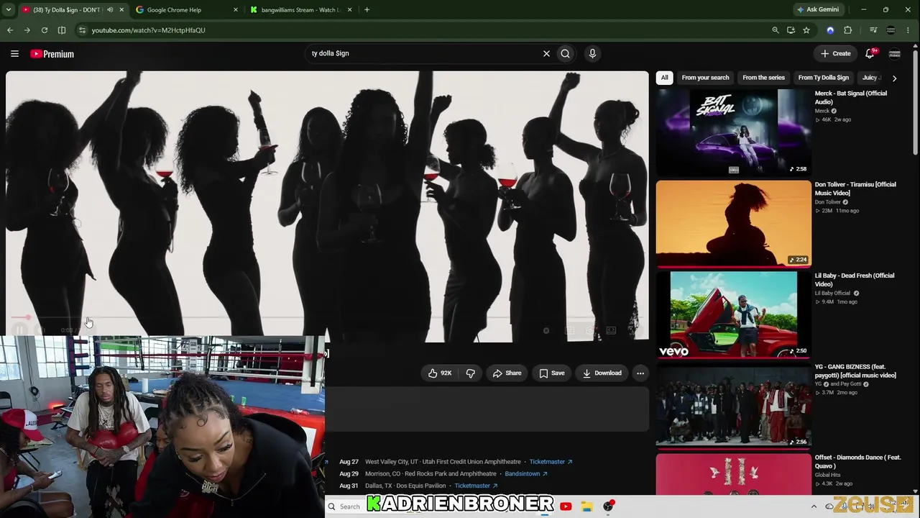Open YG GANG BIZNESS thumbnail
This screenshot has height=518, width=920.
click(x=733, y=406)
